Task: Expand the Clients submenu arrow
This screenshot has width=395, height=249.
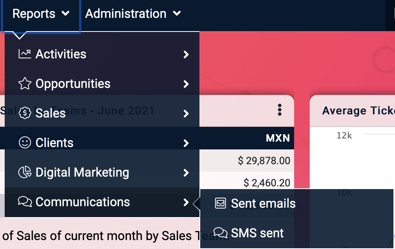Action: click(186, 143)
